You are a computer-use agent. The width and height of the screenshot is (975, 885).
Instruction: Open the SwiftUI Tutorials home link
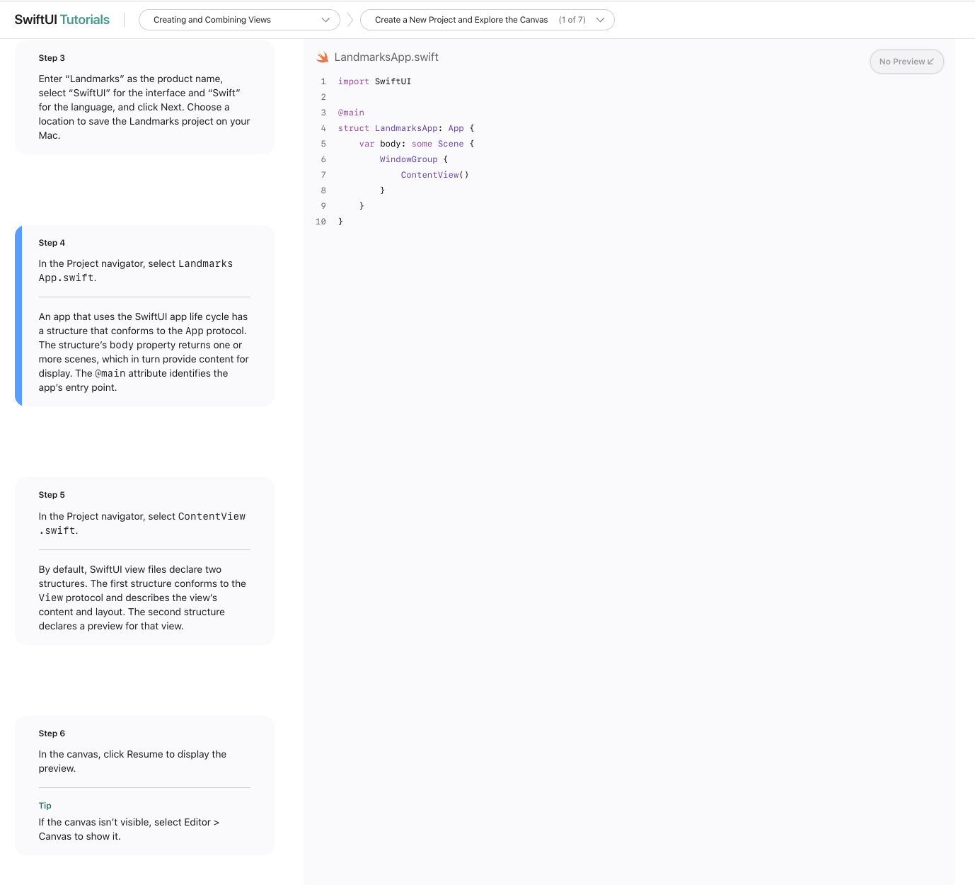(x=62, y=20)
